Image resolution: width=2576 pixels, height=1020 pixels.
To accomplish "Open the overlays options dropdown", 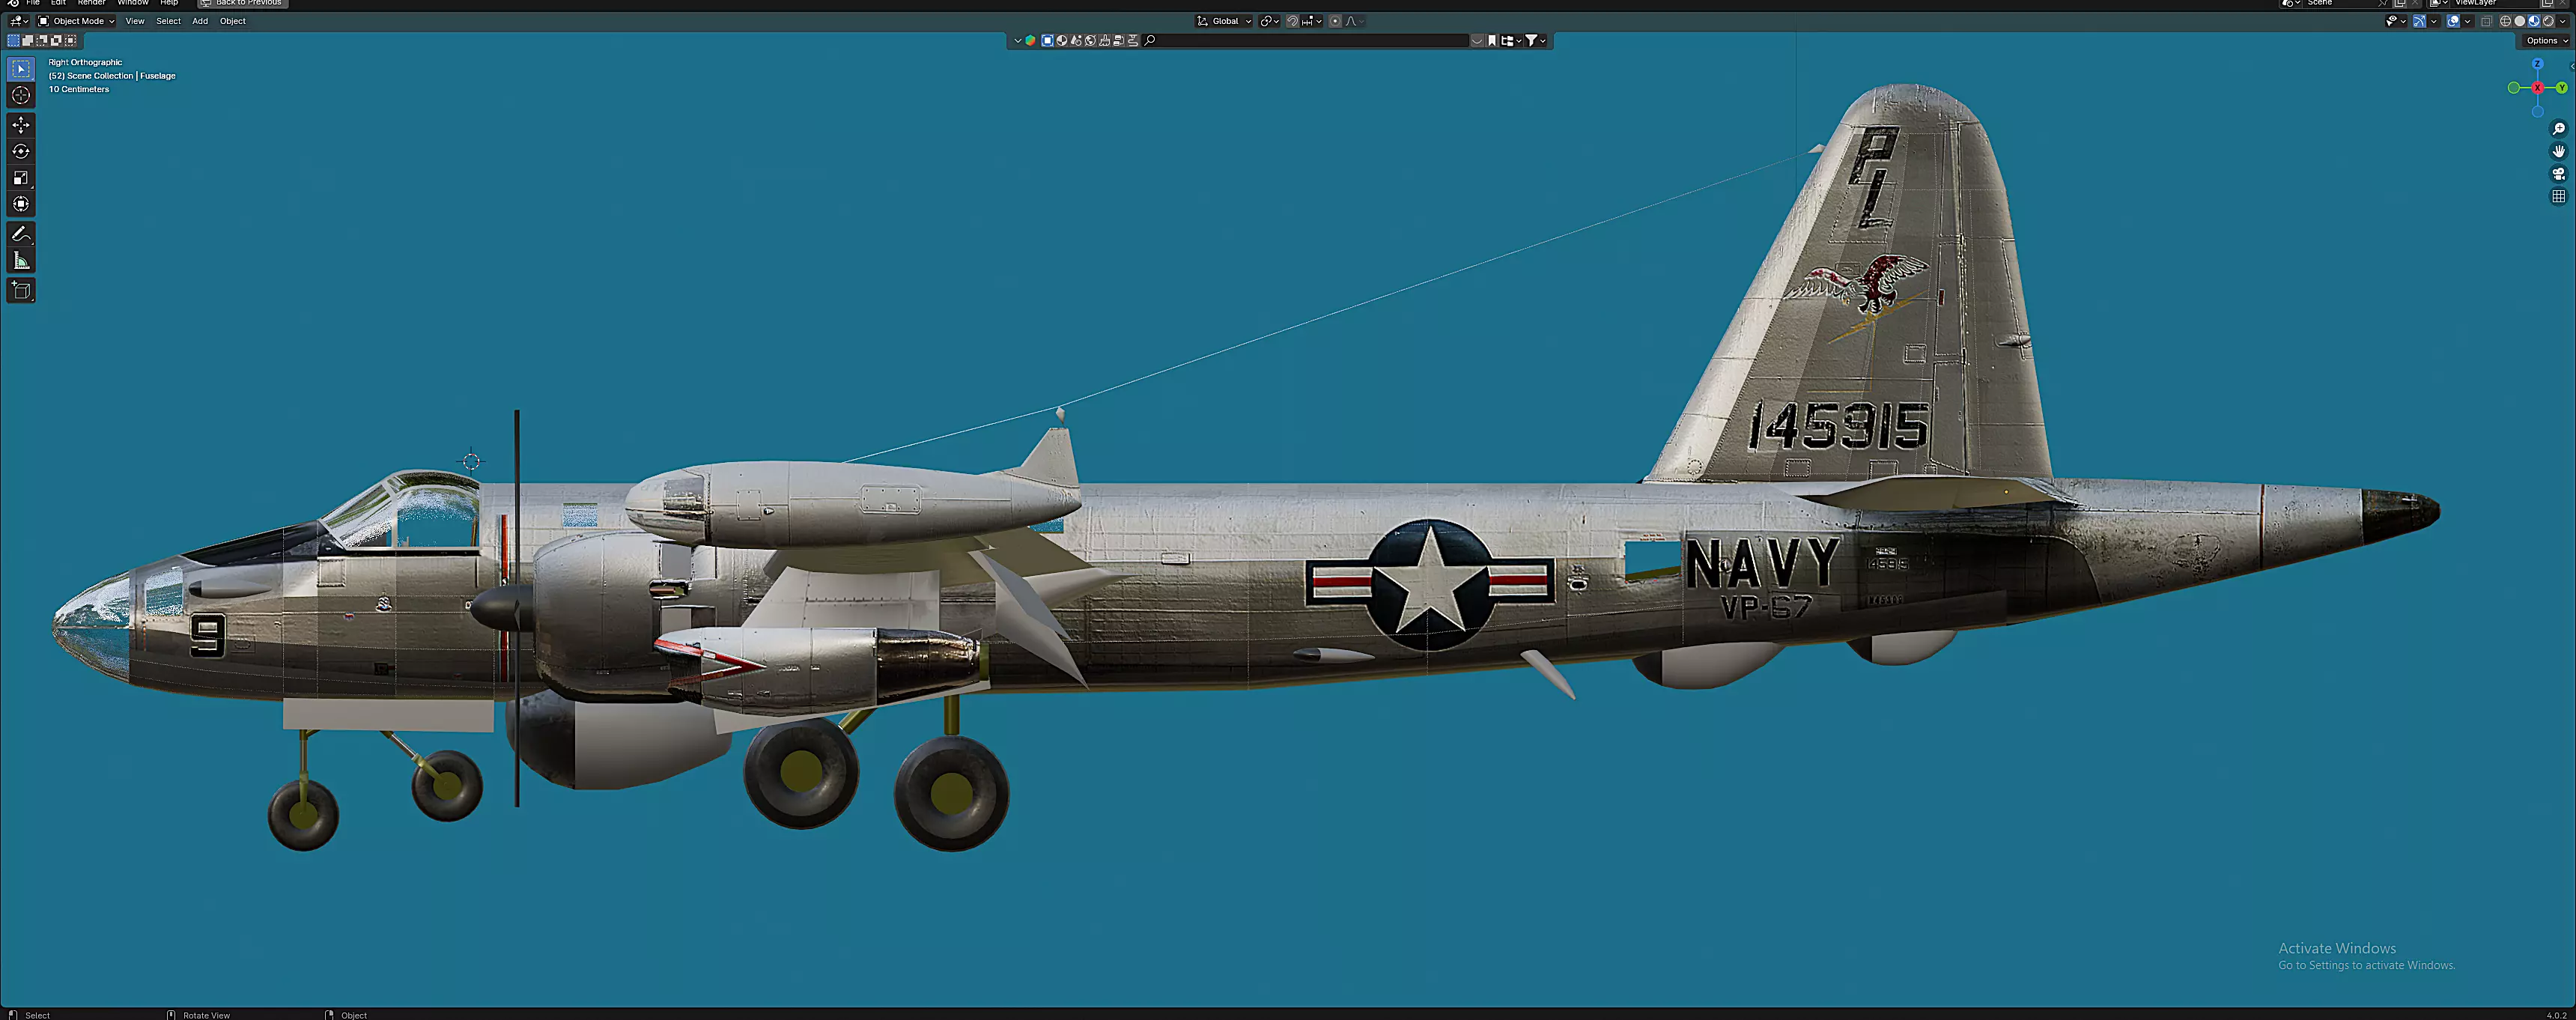I will coord(2468,21).
